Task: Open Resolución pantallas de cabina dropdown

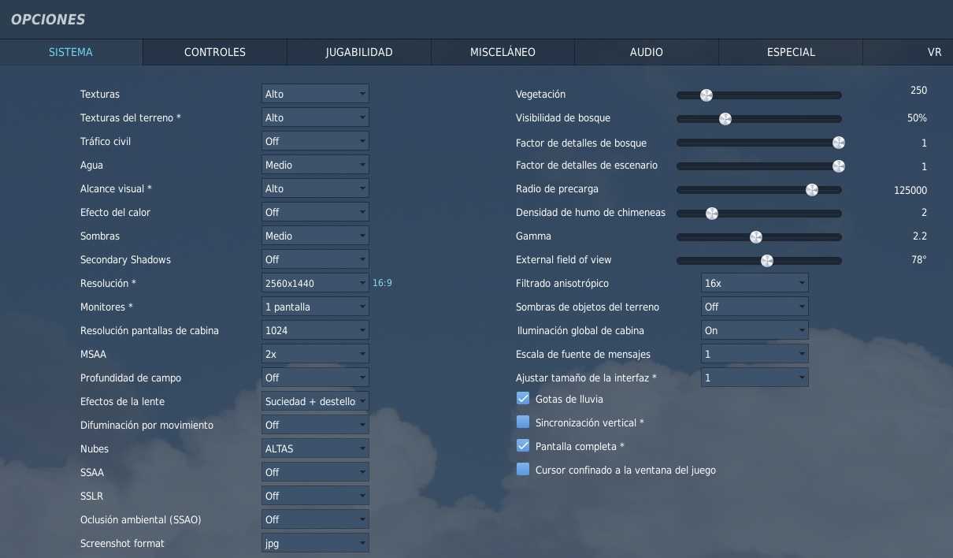Action: click(x=315, y=330)
